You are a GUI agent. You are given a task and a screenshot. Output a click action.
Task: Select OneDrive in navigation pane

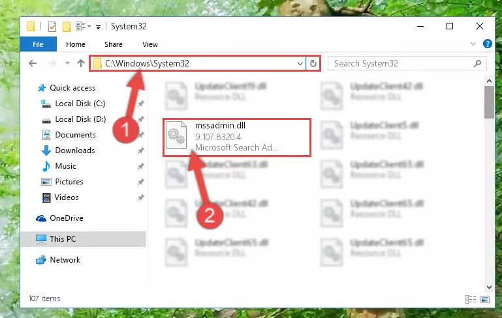pyautogui.click(x=67, y=218)
